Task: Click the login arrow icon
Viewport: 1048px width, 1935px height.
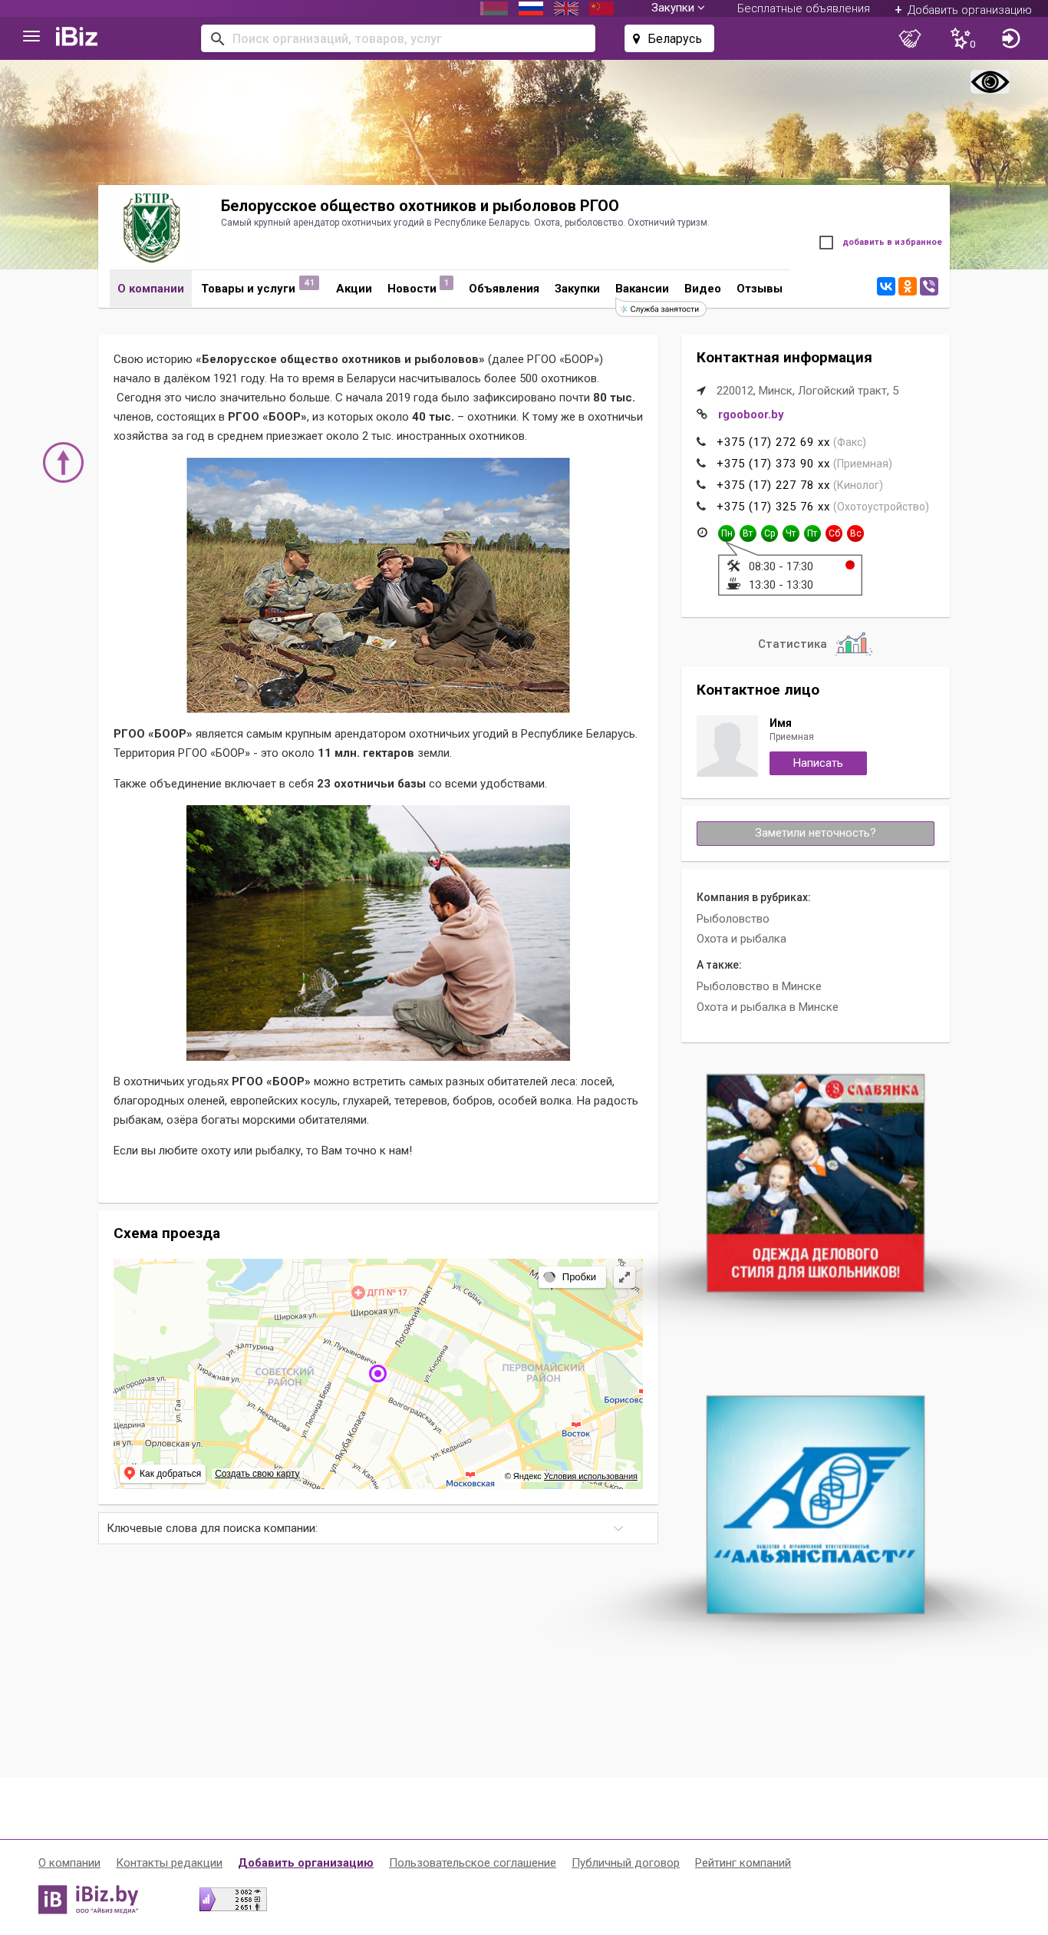Action: click(x=1010, y=38)
